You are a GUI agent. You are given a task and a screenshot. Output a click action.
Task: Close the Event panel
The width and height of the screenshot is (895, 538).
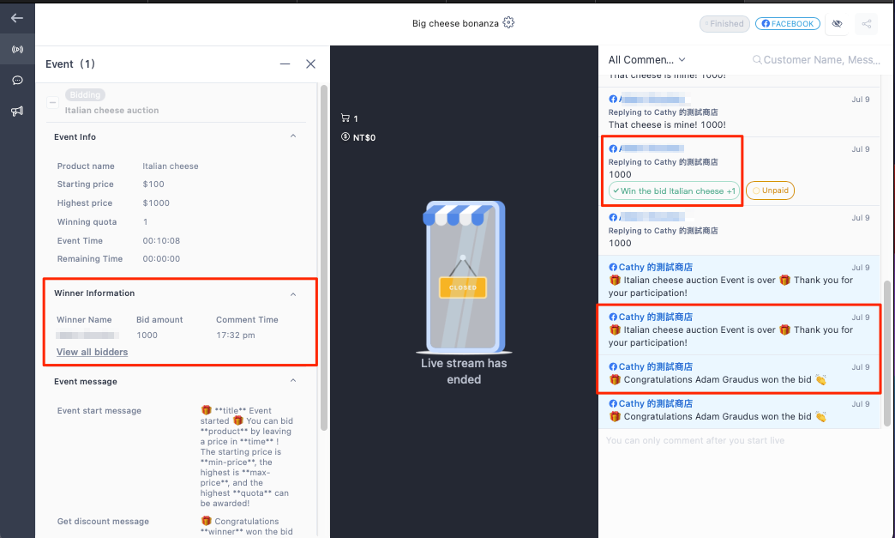[x=310, y=64]
